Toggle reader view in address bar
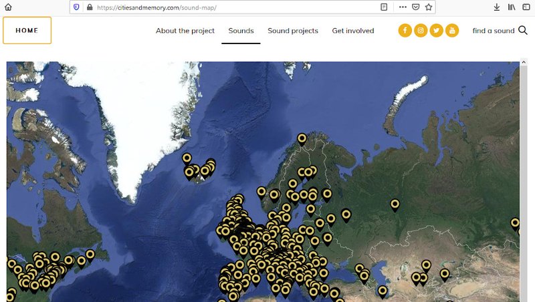Screen dimensions: 535x302 pyautogui.click(x=384, y=7)
